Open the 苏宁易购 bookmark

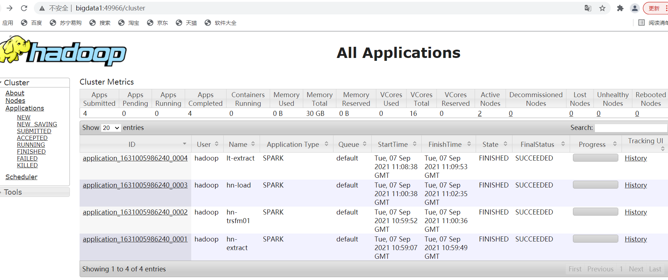pyautogui.click(x=66, y=23)
